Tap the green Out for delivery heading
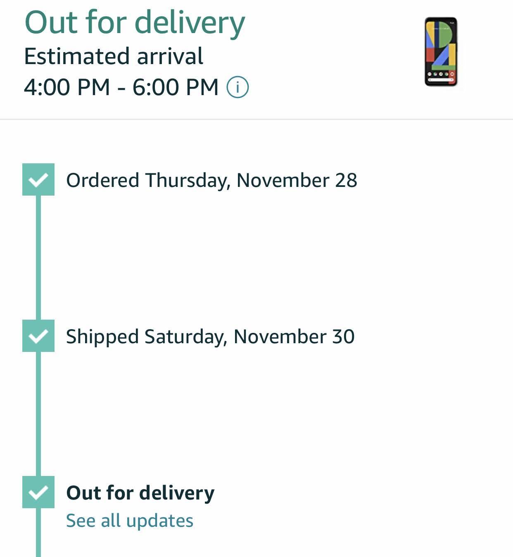 click(135, 22)
